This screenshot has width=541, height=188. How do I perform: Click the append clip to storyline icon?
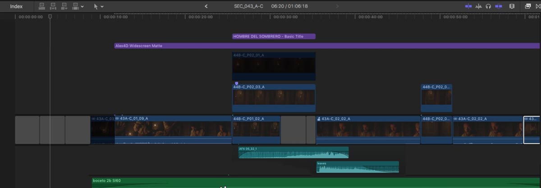pyautogui.click(x=64, y=6)
